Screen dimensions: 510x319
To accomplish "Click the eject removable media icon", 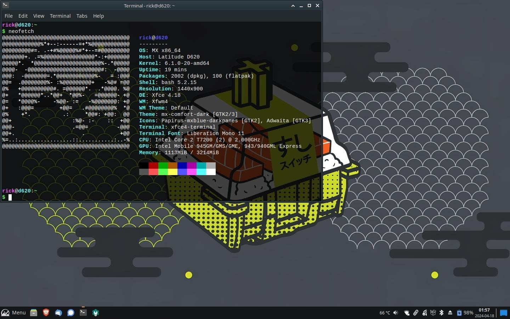I will coord(450,313).
